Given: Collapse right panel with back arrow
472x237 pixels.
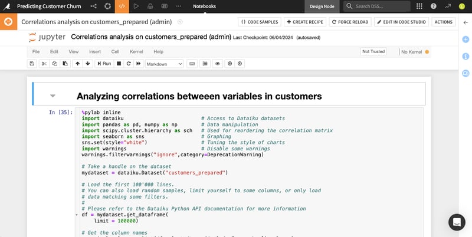Looking at the screenshot, I should point(466,22).
